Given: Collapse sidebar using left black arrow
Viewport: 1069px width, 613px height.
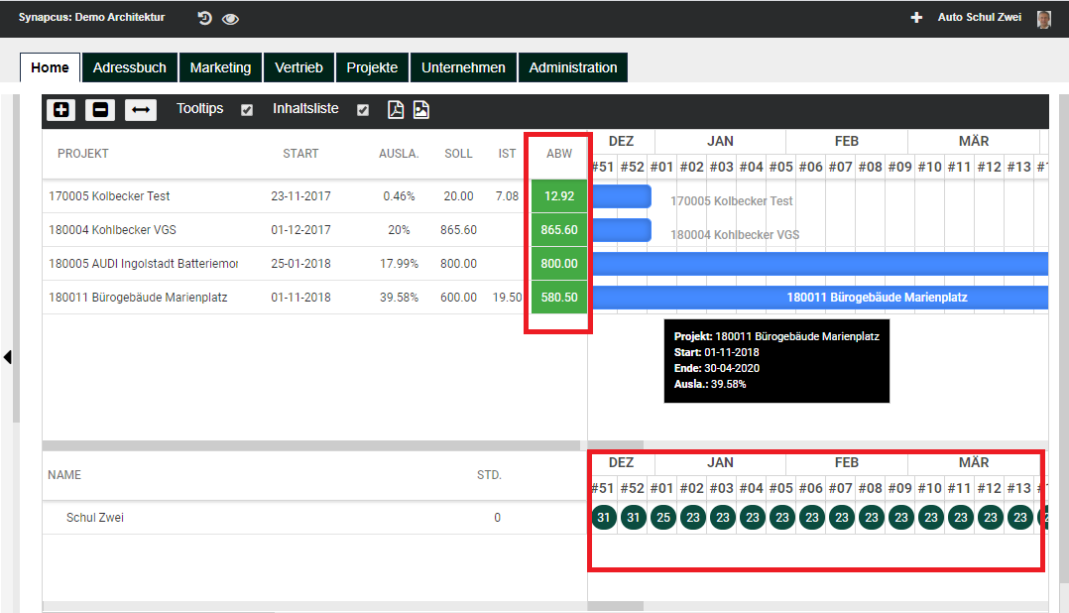Looking at the screenshot, I should (x=8, y=357).
